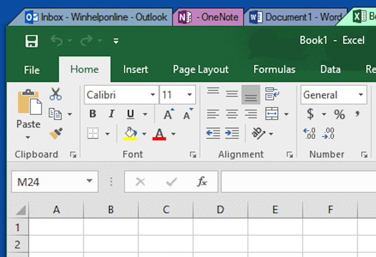Viewport: 376px width, 257px height.
Task: Click the Paste clipboard icon
Action: [x=30, y=102]
